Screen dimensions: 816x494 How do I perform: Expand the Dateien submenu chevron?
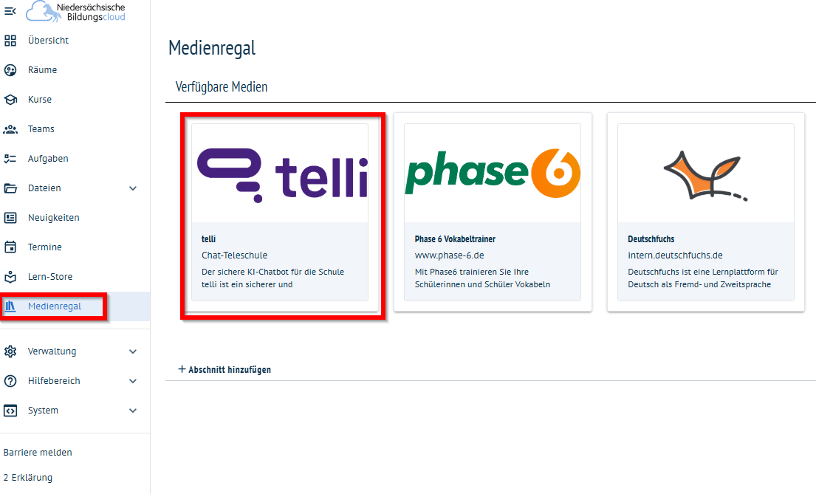coord(133,188)
